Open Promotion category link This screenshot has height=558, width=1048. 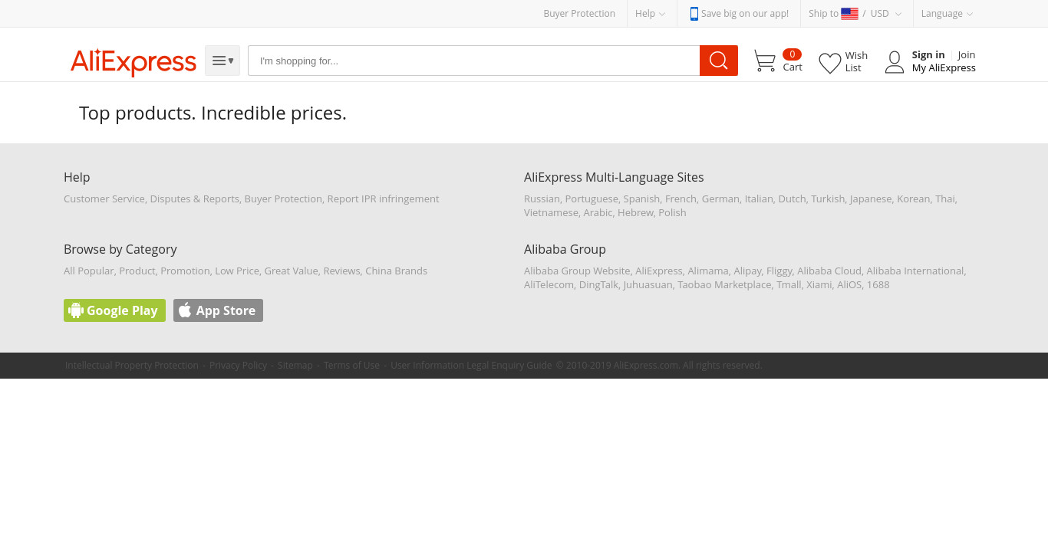pos(185,271)
